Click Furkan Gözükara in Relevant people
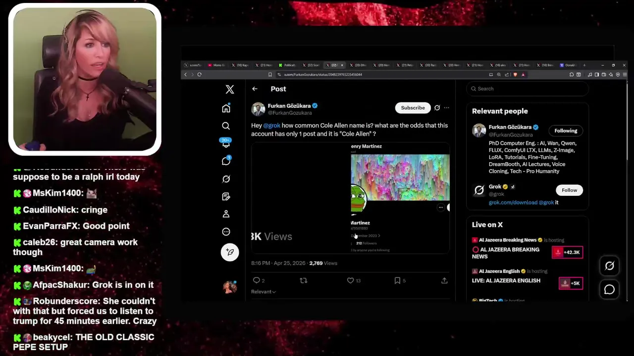 point(510,127)
